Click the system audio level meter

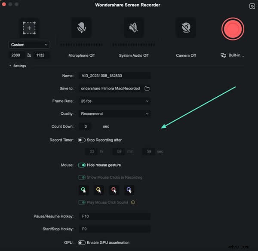(x=134, y=45)
